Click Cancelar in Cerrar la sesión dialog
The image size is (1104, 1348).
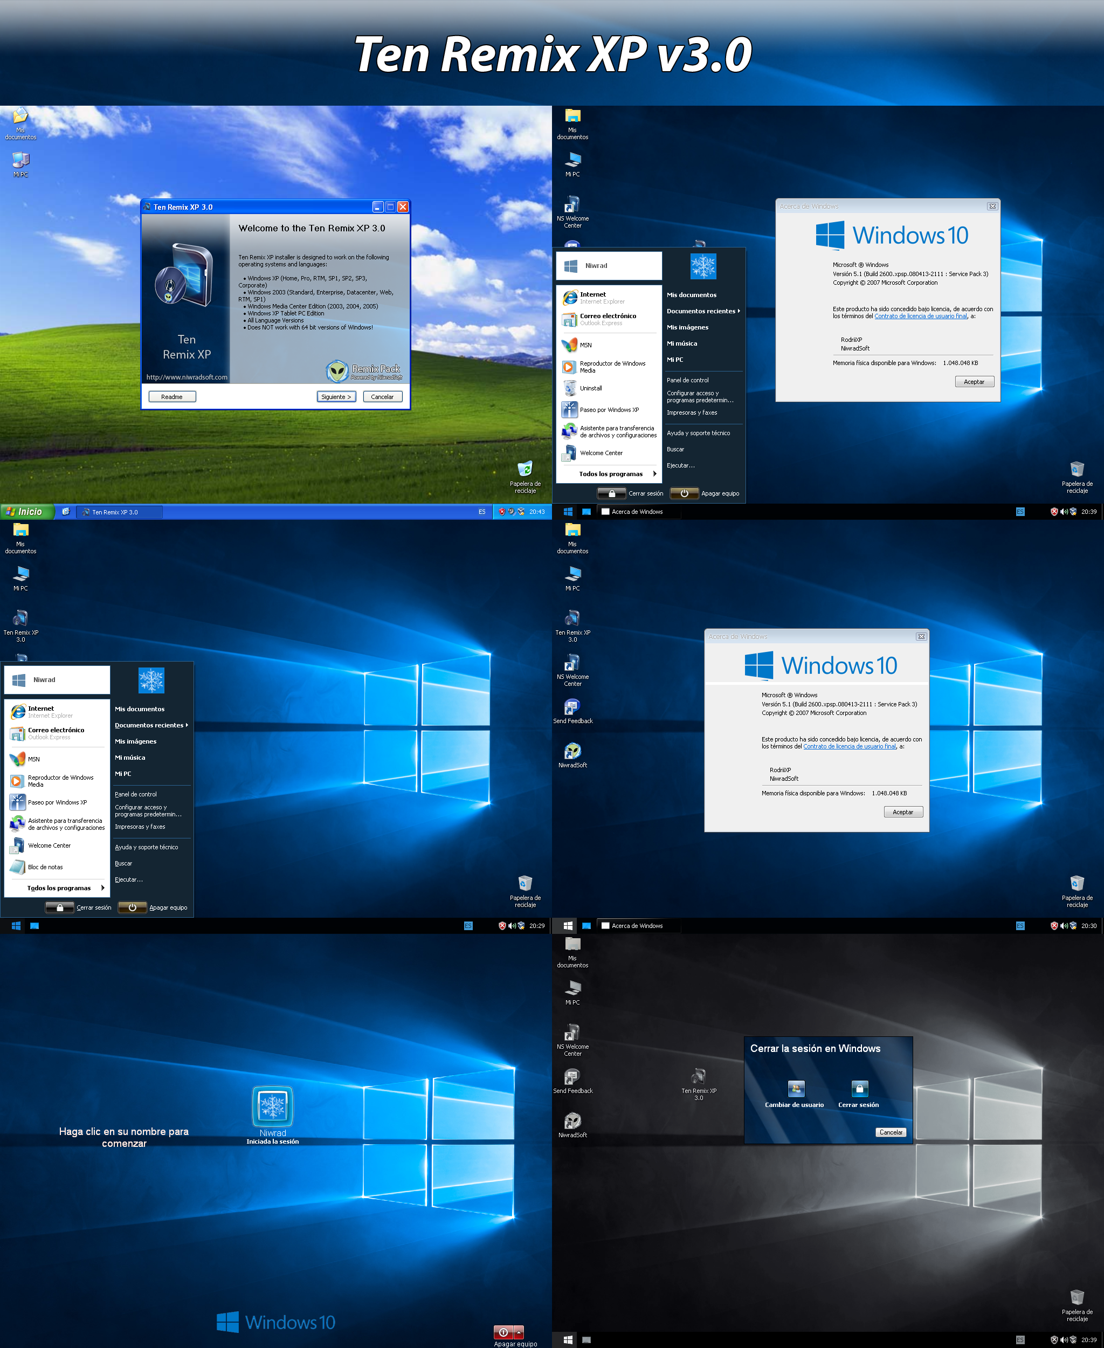point(891,1132)
